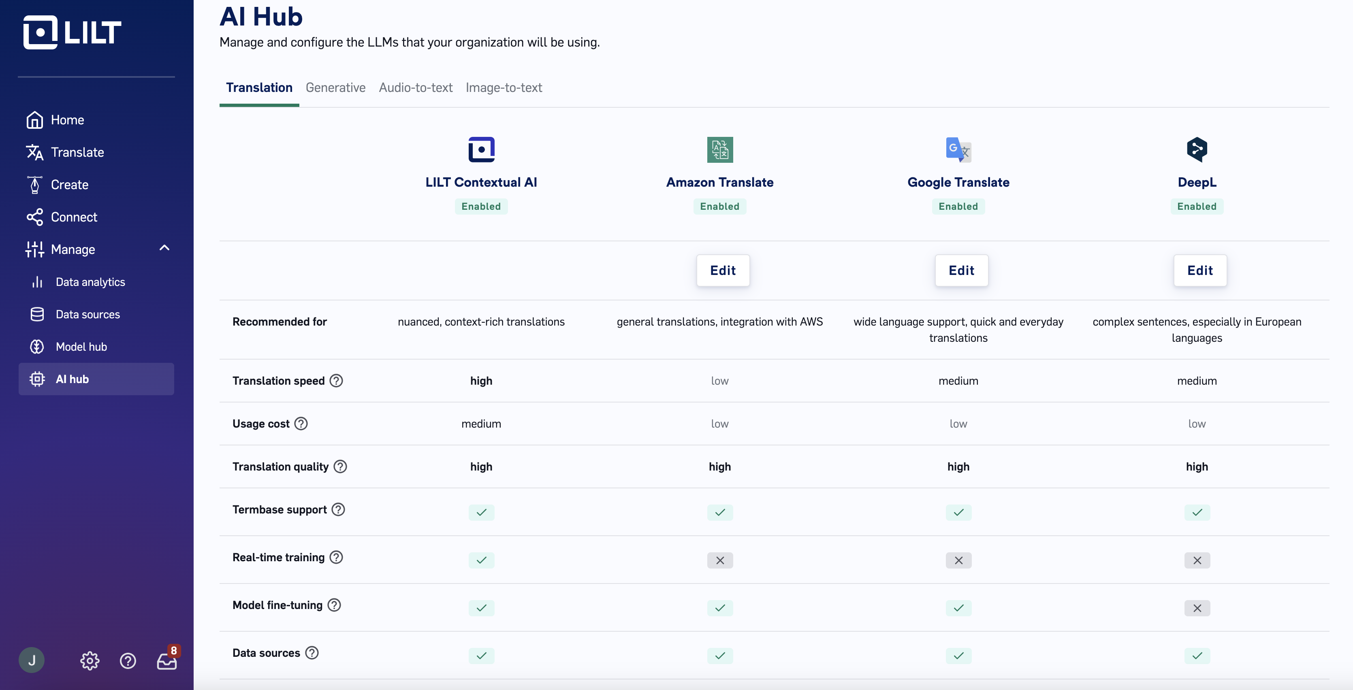Click 'general translations, integration with AWS' text
The width and height of the screenshot is (1353, 690).
pos(719,322)
